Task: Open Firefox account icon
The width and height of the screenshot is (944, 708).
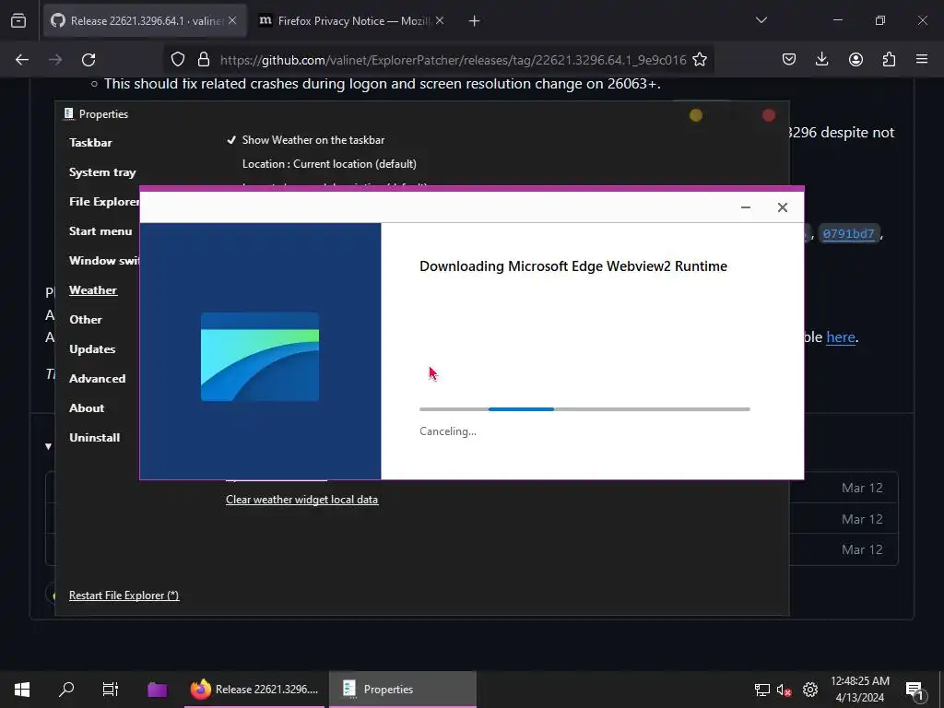Action: click(x=855, y=59)
